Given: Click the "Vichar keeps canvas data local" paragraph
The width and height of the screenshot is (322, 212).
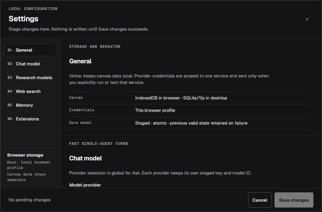Looking at the screenshot, I should pyautogui.click(x=169, y=79).
